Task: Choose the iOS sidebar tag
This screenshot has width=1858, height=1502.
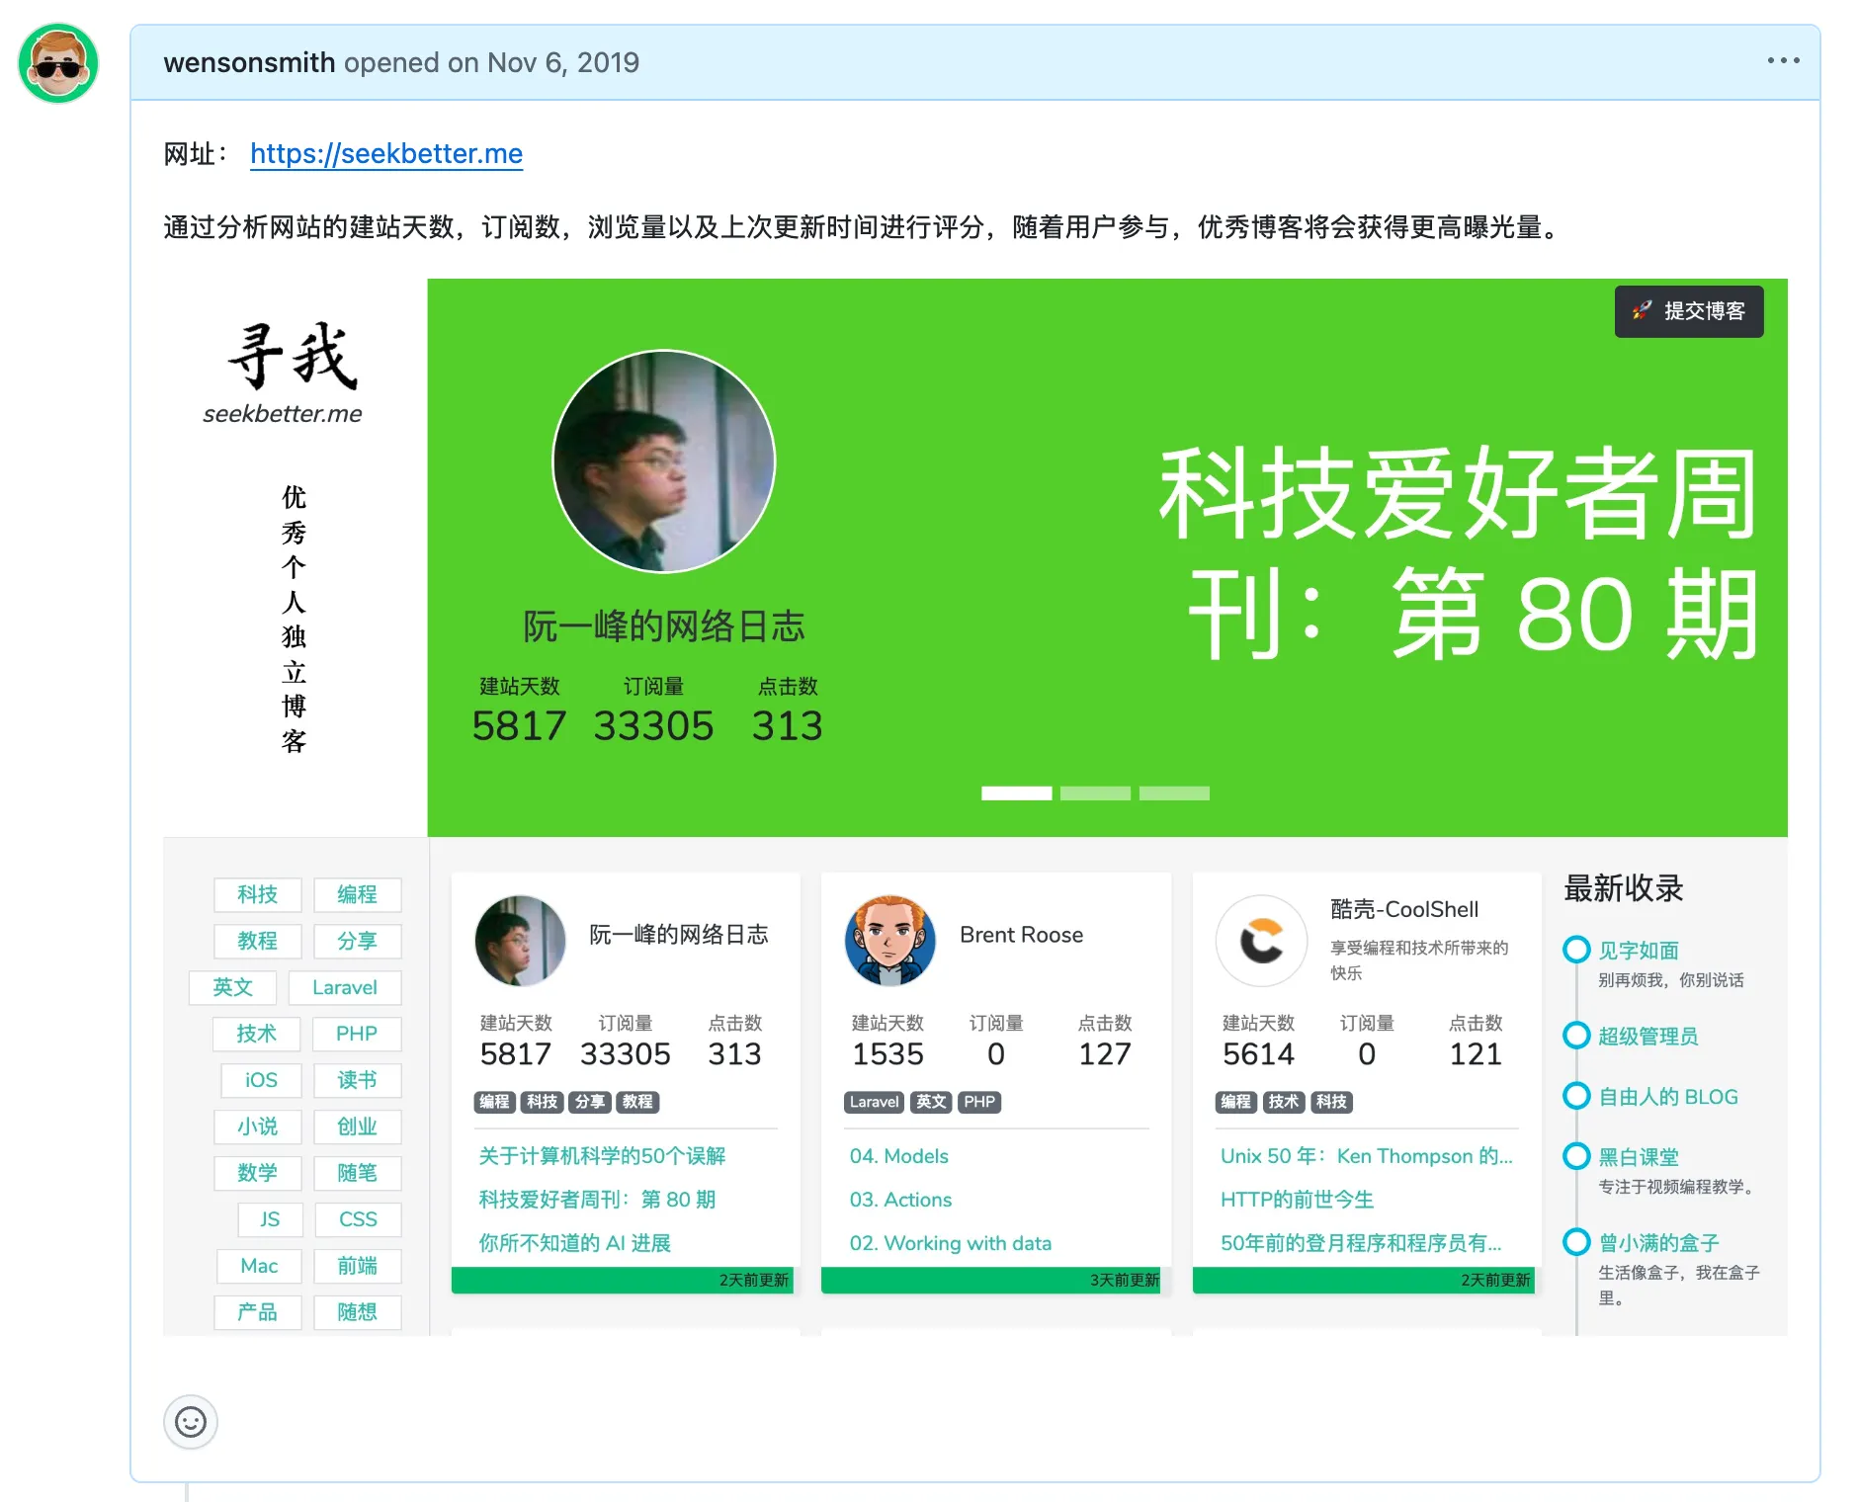Action: coord(261,1080)
